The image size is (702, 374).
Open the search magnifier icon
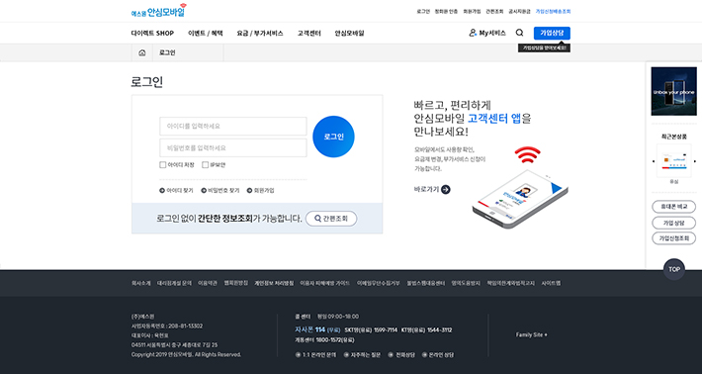coord(519,33)
